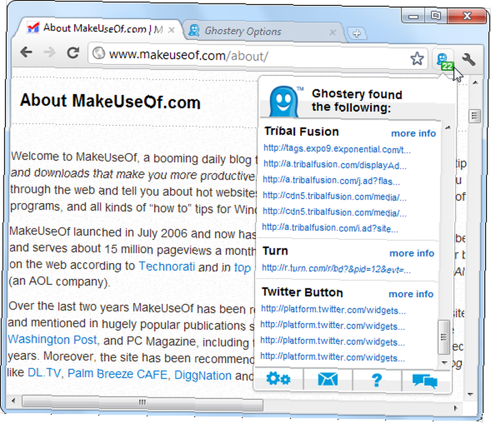This screenshot has width=491, height=423.
Task: Click the browser Back arrow
Action: 27,52
